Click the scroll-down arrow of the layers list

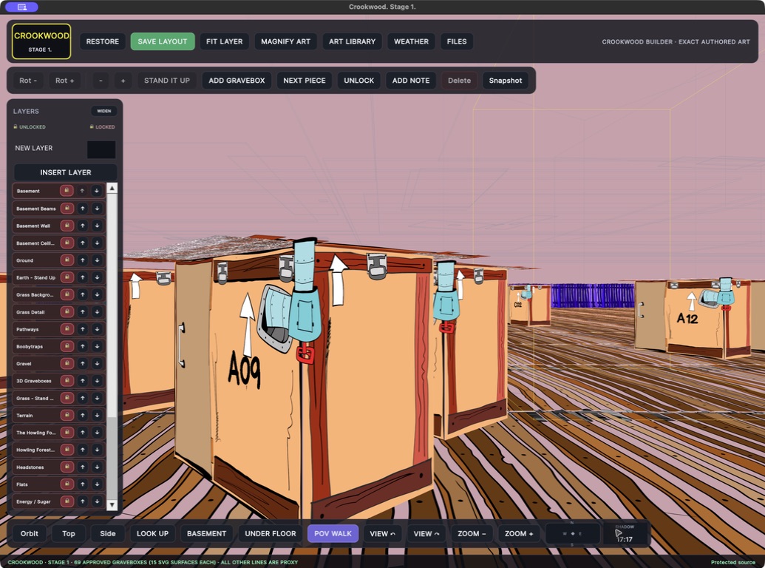tap(112, 505)
